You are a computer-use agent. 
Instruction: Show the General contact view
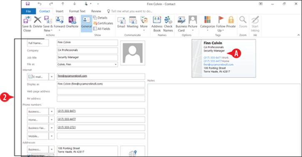coord(86,23)
